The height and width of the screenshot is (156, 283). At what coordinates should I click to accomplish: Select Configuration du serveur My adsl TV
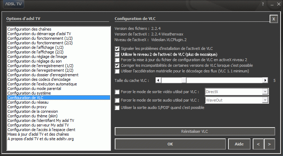58,125
